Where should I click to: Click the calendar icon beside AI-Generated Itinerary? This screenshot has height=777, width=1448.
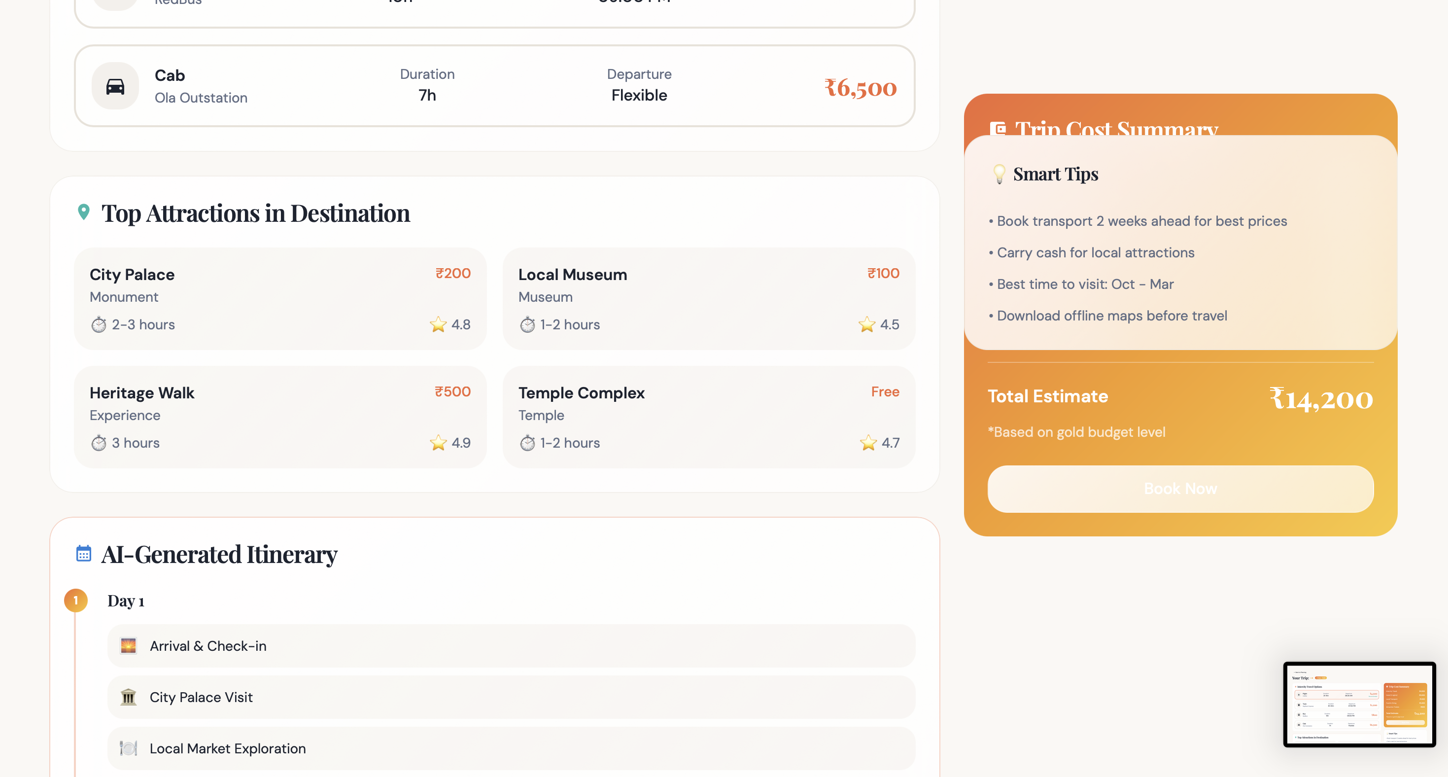84,553
